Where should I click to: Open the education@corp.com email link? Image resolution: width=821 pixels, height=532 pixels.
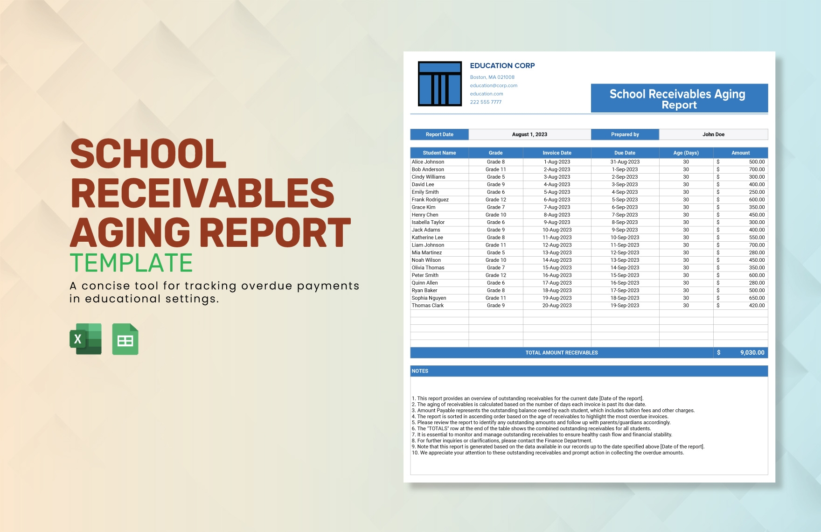pyautogui.click(x=494, y=85)
